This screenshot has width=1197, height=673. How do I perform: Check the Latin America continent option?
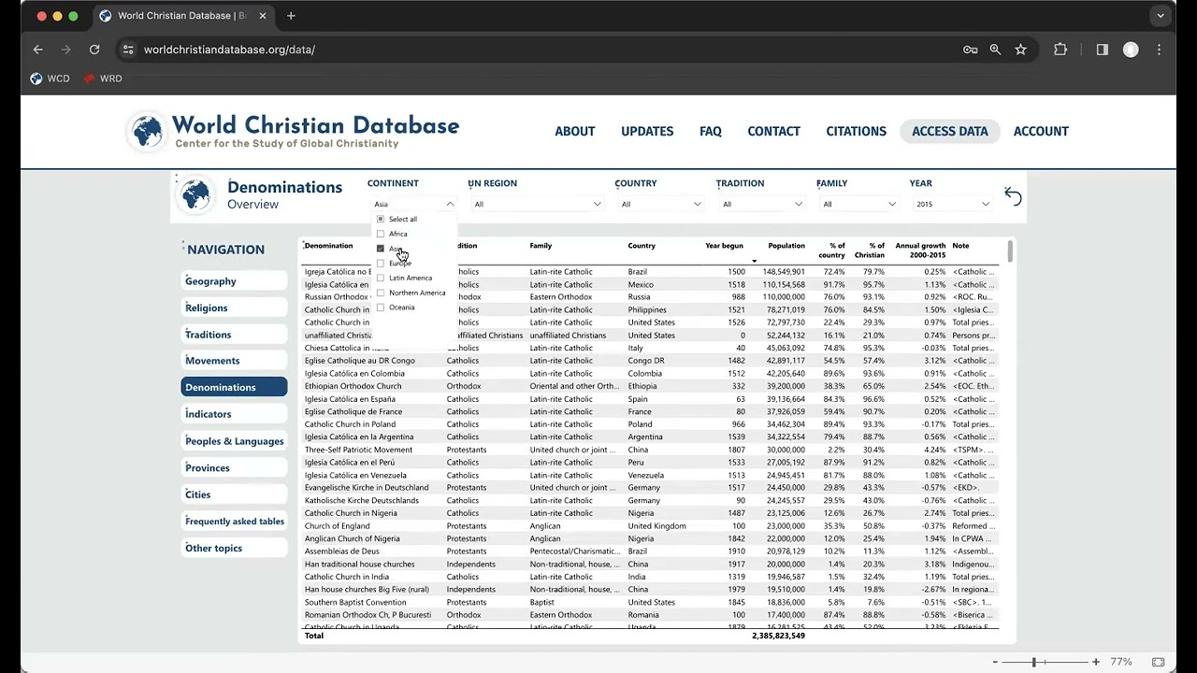[380, 278]
